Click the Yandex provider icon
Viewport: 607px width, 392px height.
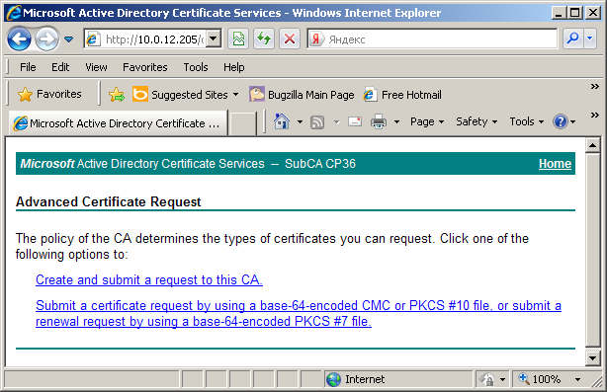click(x=316, y=39)
